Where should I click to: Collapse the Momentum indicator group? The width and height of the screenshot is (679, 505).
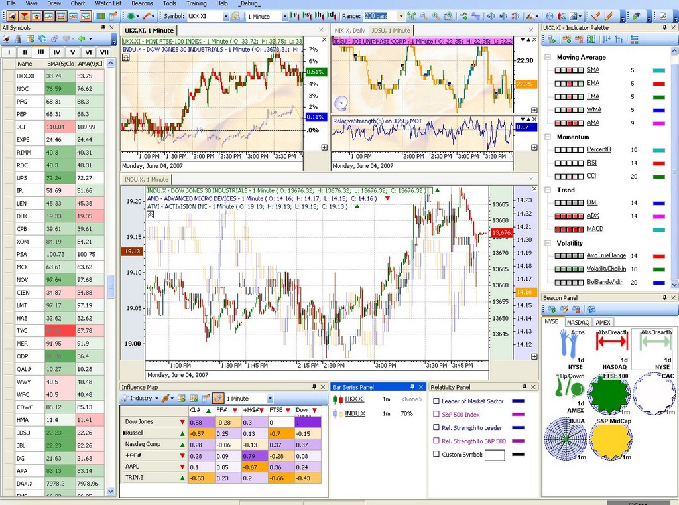point(548,137)
